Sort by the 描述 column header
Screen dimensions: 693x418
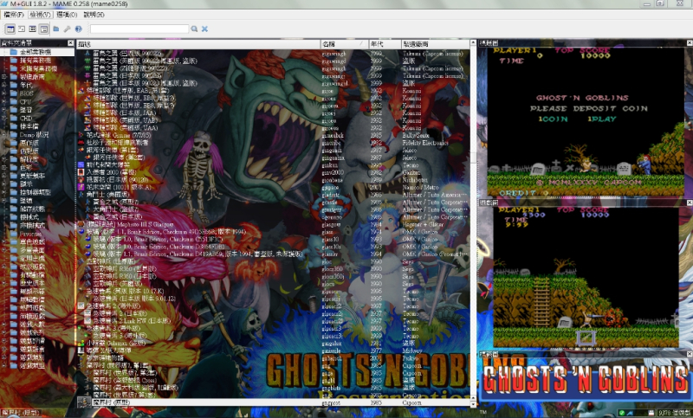[198, 44]
